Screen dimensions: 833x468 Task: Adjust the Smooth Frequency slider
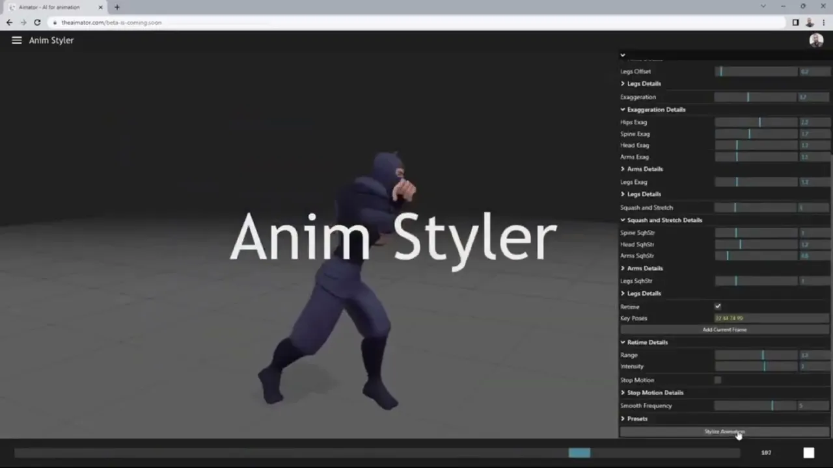[x=756, y=406]
